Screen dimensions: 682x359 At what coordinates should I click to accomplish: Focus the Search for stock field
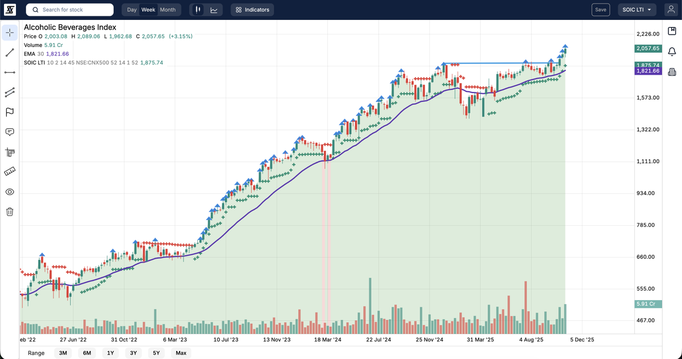[x=70, y=10]
